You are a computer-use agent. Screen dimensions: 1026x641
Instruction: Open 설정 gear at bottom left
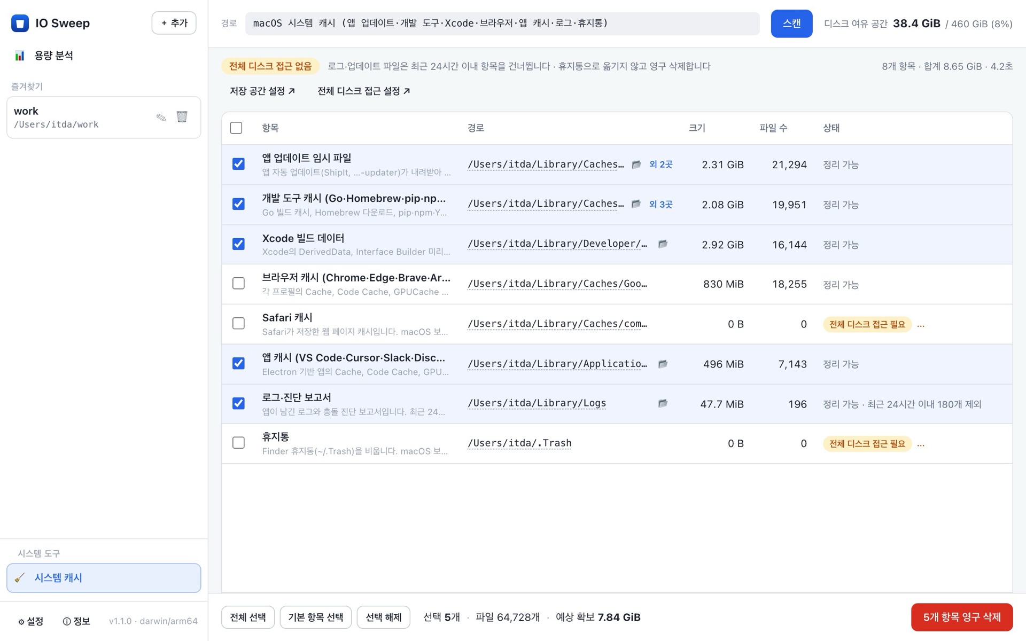(x=30, y=621)
